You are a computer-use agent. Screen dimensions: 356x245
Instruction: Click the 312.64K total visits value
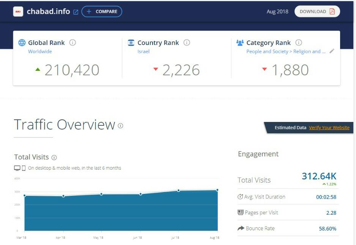click(x=319, y=176)
